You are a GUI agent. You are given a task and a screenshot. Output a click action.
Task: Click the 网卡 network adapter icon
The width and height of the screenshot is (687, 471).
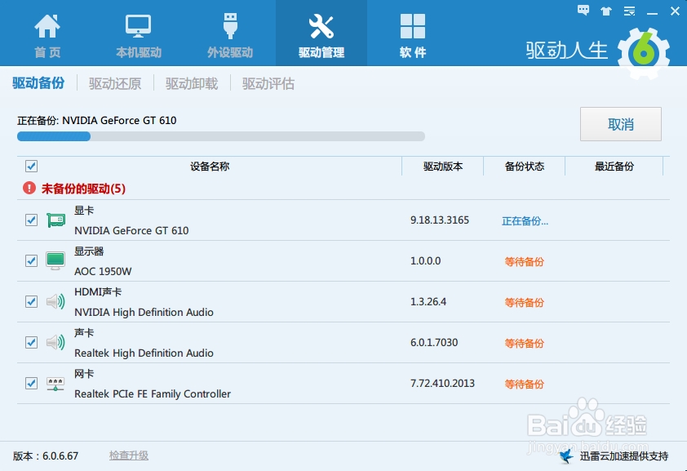pyautogui.click(x=55, y=384)
